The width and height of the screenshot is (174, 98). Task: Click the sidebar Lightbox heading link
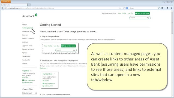(x=26, y=71)
